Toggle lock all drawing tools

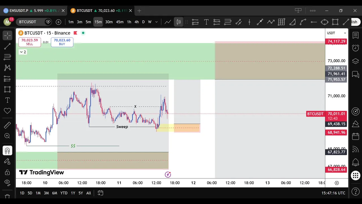(7, 172)
